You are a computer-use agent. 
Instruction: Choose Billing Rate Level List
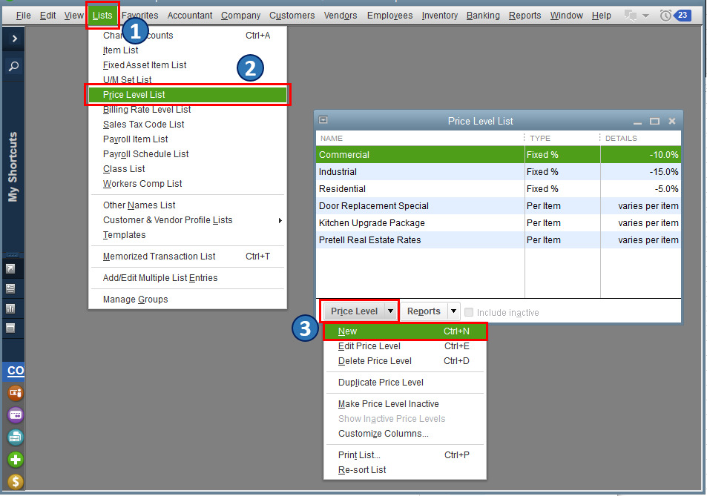tap(188, 110)
